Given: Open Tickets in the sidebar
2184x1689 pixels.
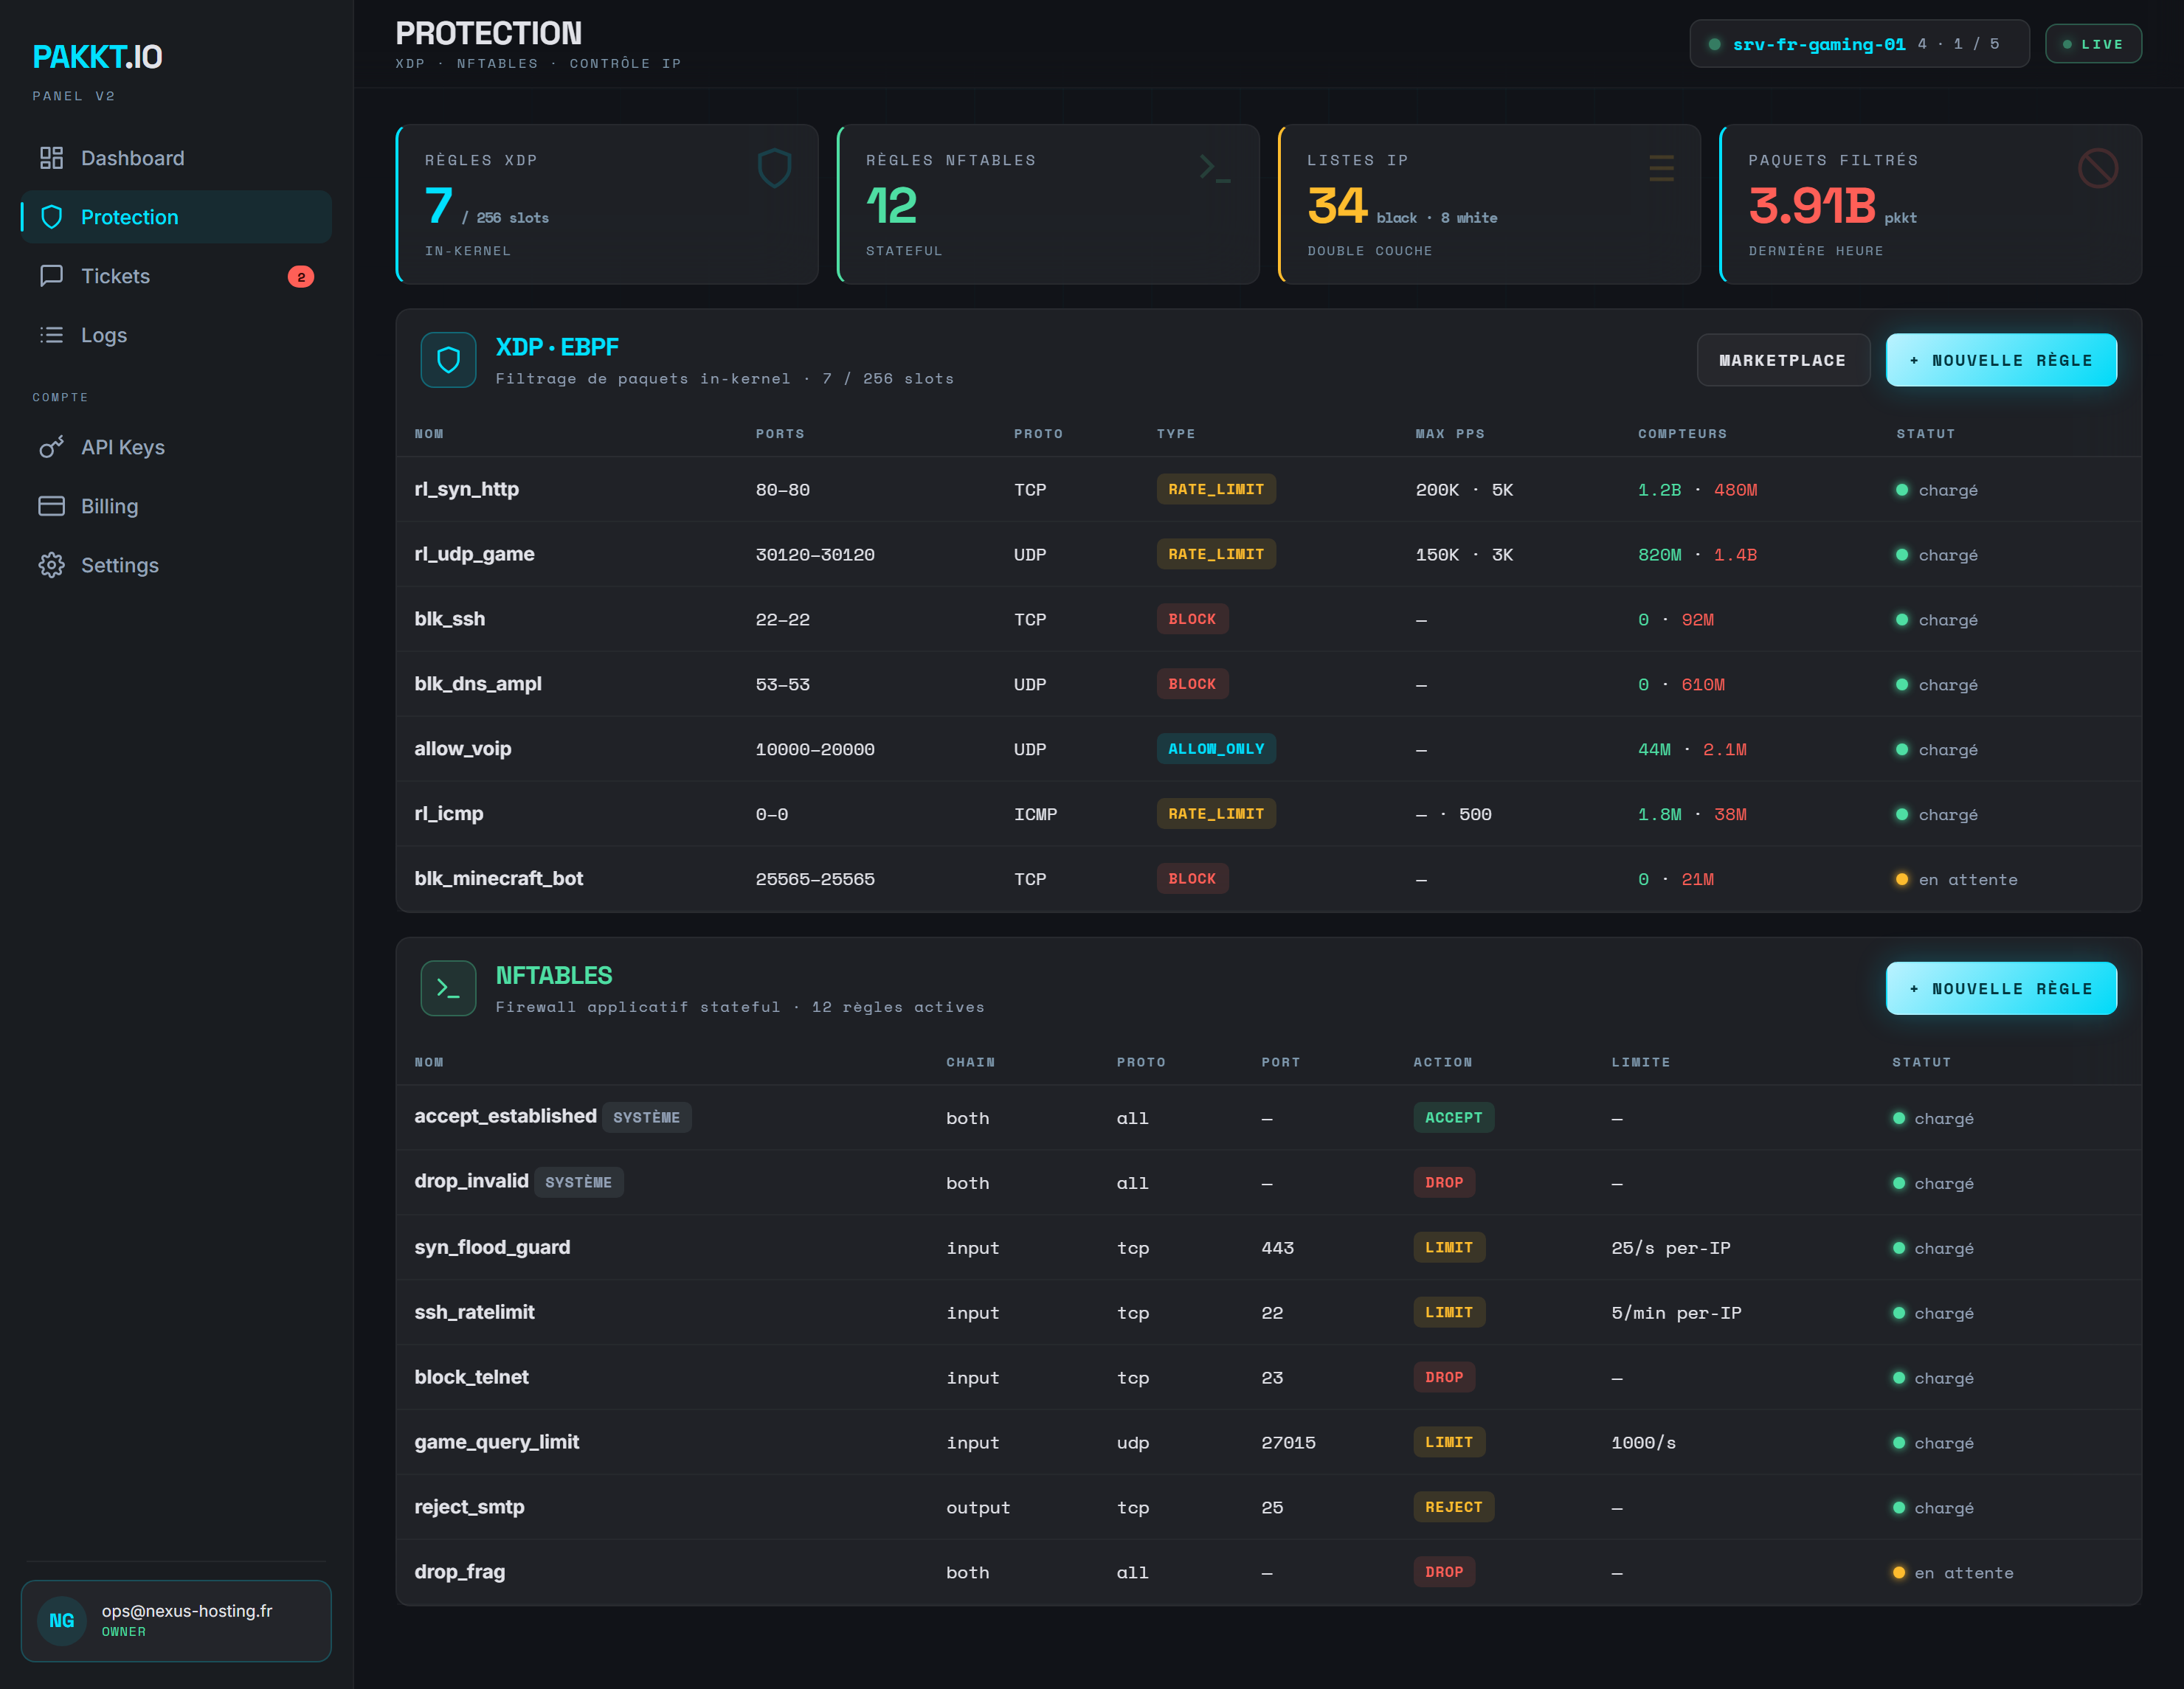Looking at the screenshot, I should pos(176,276).
